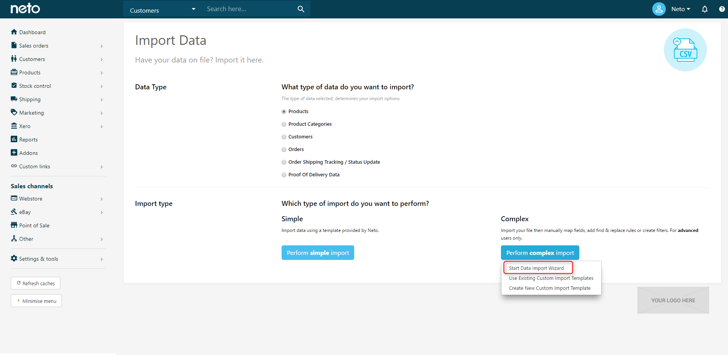
Task: Select the Products radio button
Action: click(x=284, y=112)
